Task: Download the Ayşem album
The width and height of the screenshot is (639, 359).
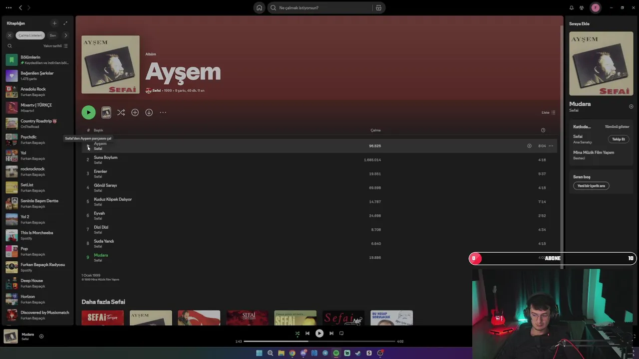Action: coord(149,113)
